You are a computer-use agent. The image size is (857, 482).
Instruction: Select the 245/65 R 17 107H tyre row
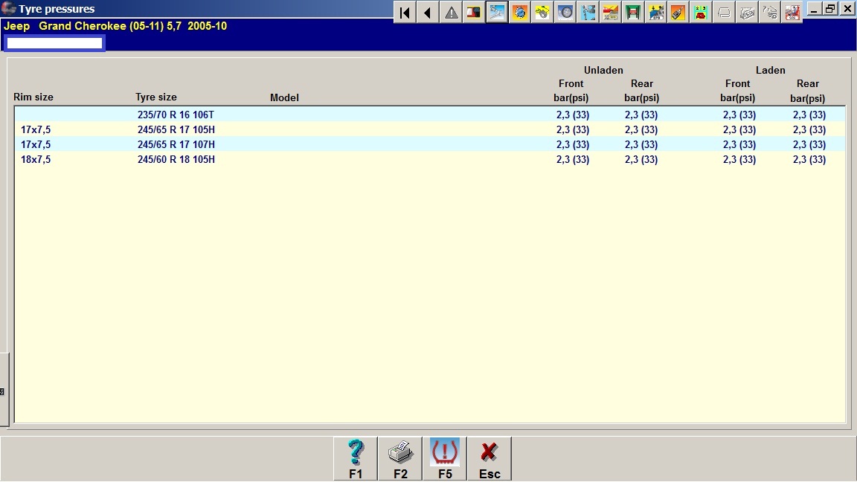point(176,144)
